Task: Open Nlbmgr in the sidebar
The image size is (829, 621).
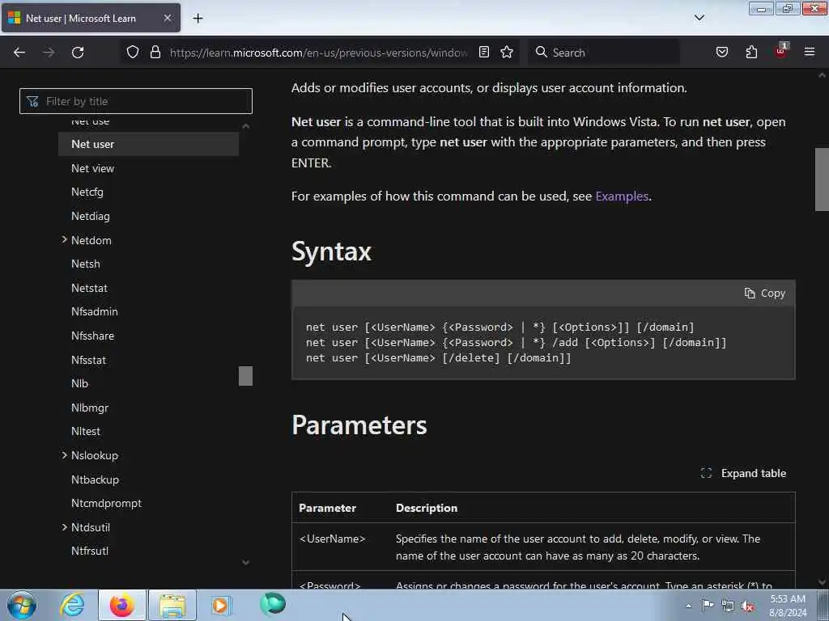Action: click(90, 408)
